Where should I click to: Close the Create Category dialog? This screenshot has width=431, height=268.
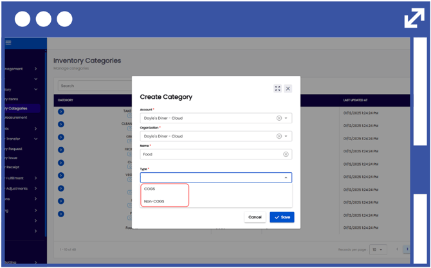[x=288, y=89]
